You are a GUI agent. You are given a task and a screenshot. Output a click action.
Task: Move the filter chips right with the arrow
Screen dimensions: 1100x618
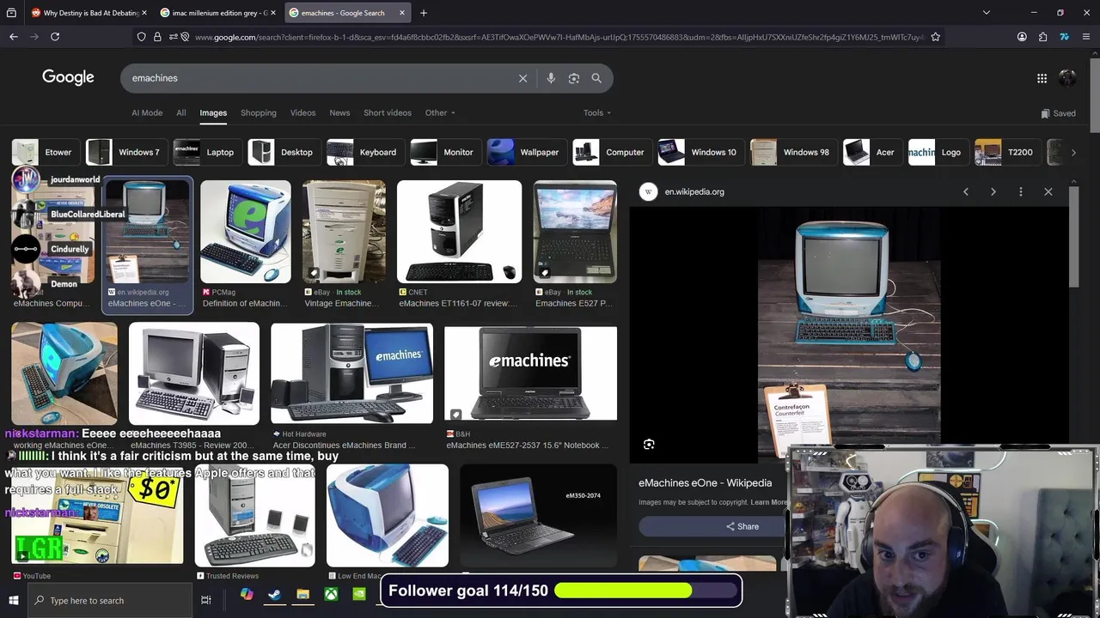pos(1073,153)
